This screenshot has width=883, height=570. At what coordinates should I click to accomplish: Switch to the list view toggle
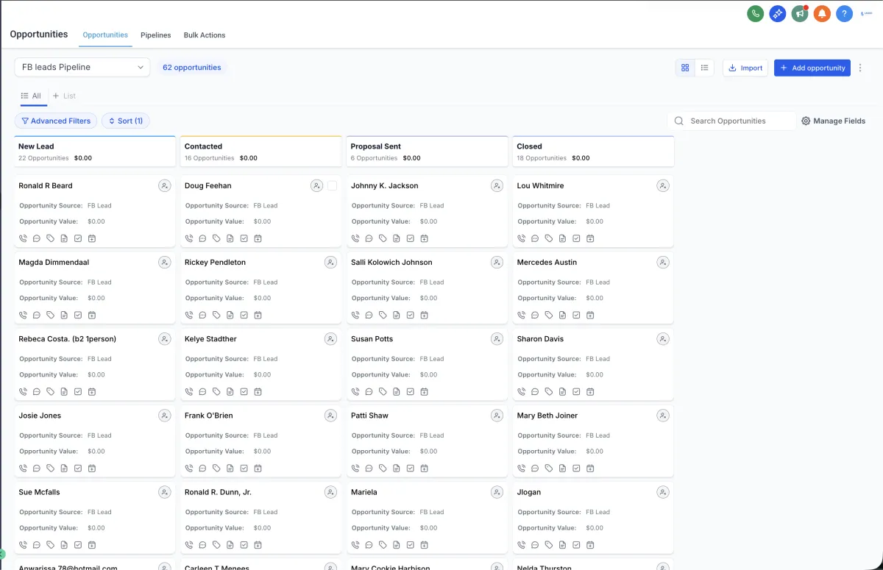[x=704, y=68]
